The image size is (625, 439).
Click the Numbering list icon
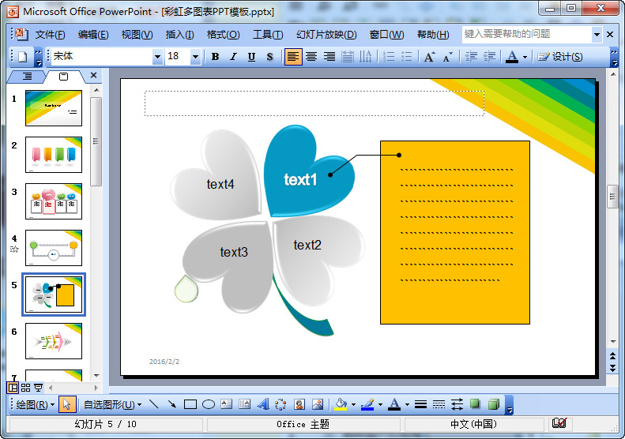tap(389, 57)
